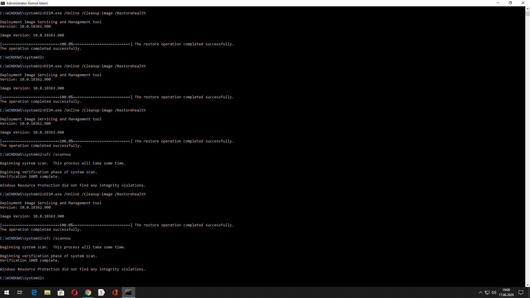Launch Microsoft Edge from the taskbar

pos(34,292)
